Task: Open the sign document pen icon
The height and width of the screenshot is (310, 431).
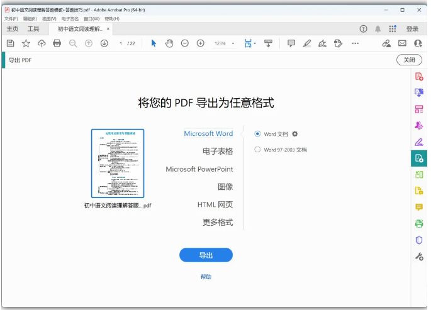Action: [x=322, y=43]
